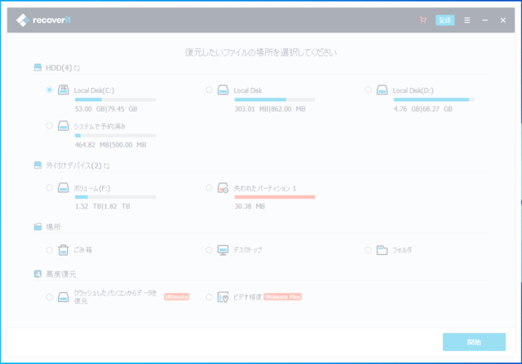Click the Local Disk(D:) usage bar
The image size is (522, 364).
(x=434, y=99)
